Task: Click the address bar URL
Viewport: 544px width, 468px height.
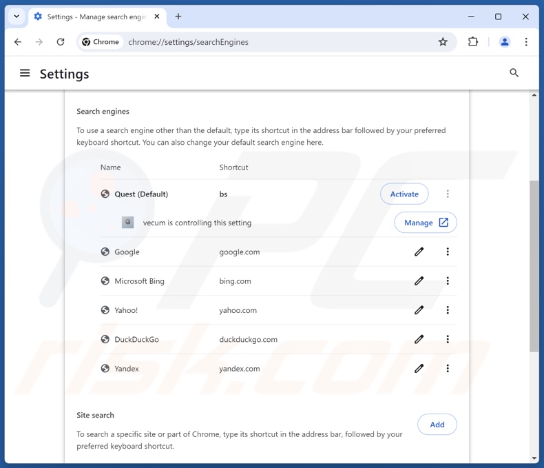Action: [x=189, y=42]
